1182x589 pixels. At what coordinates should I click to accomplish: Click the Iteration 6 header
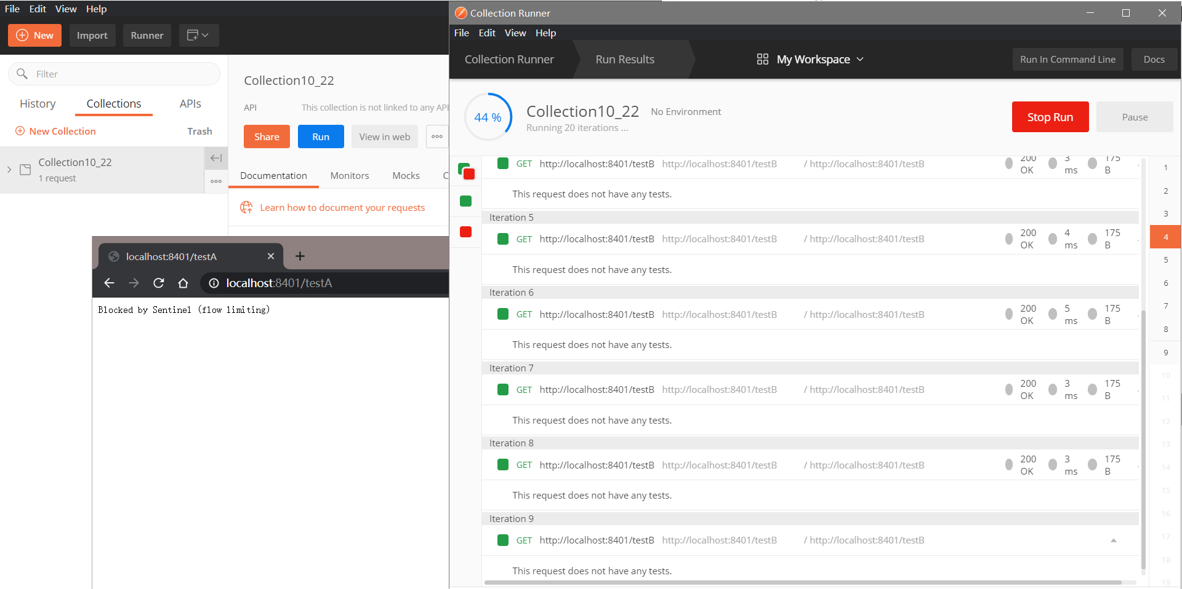(x=810, y=293)
